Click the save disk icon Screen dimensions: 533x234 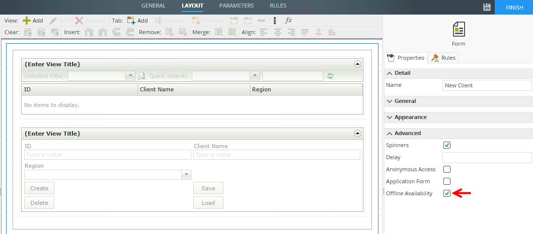coord(486,7)
